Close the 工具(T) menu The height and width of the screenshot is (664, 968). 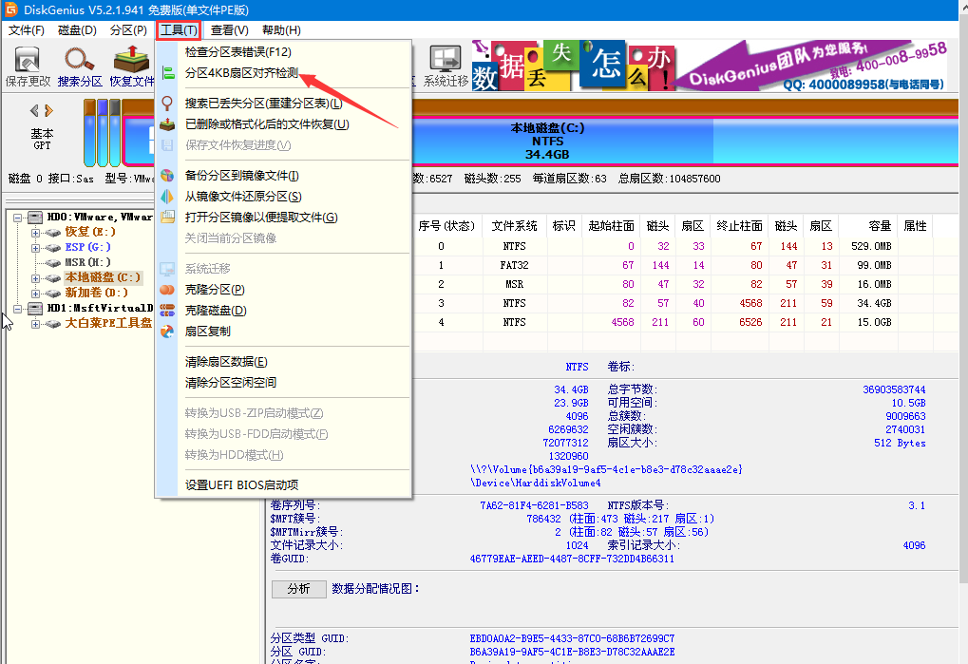[x=179, y=30]
